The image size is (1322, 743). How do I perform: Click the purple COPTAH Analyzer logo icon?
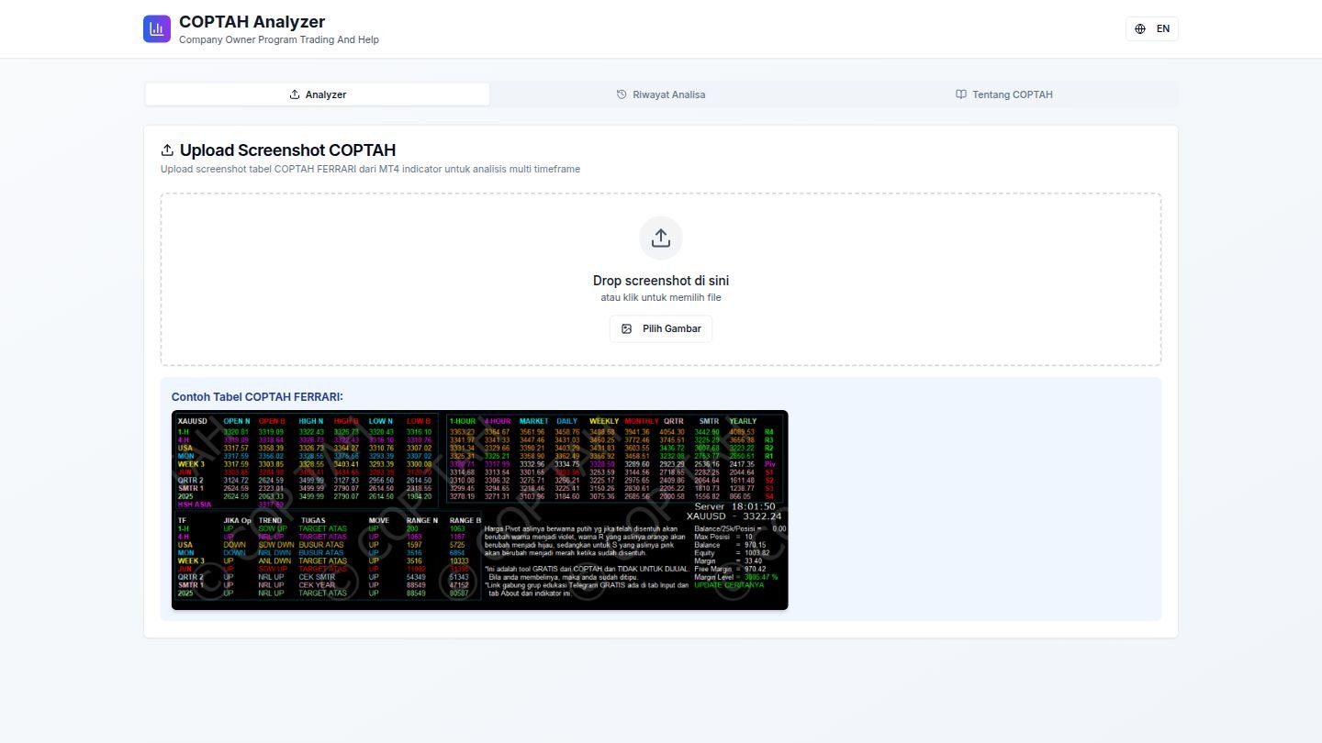(x=156, y=28)
